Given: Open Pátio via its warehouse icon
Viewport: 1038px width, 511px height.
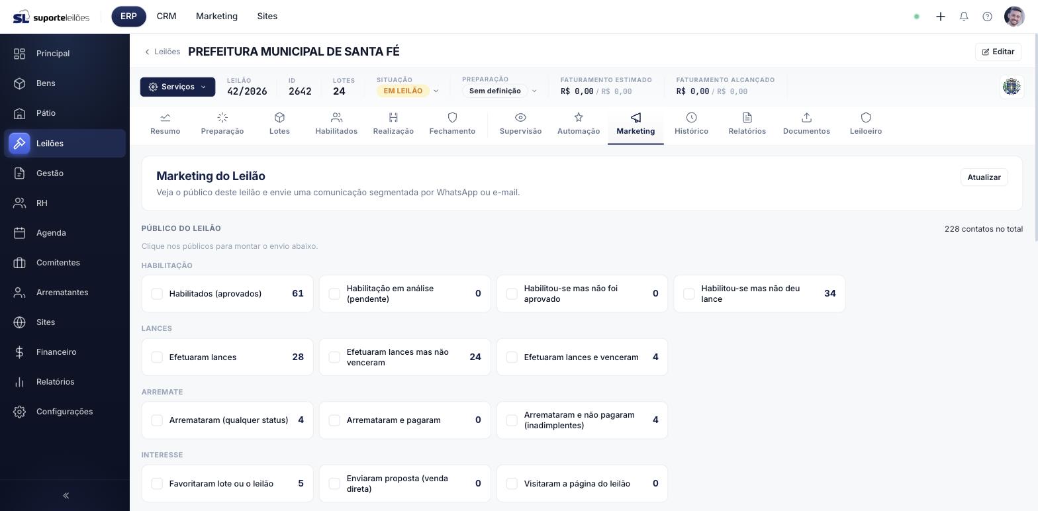Looking at the screenshot, I should (x=20, y=113).
